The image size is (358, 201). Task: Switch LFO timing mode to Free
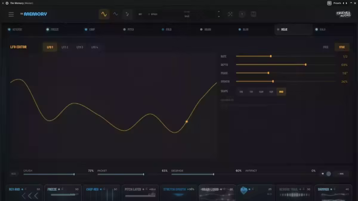point(326,47)
